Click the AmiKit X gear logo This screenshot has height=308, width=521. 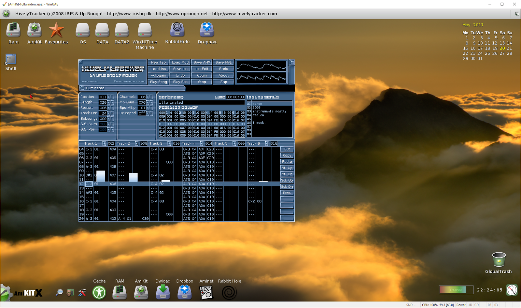6,293
